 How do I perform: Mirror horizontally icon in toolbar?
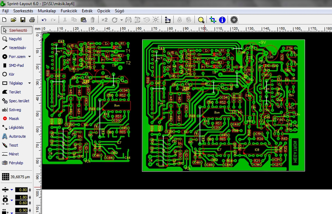[x=128, y=20]
